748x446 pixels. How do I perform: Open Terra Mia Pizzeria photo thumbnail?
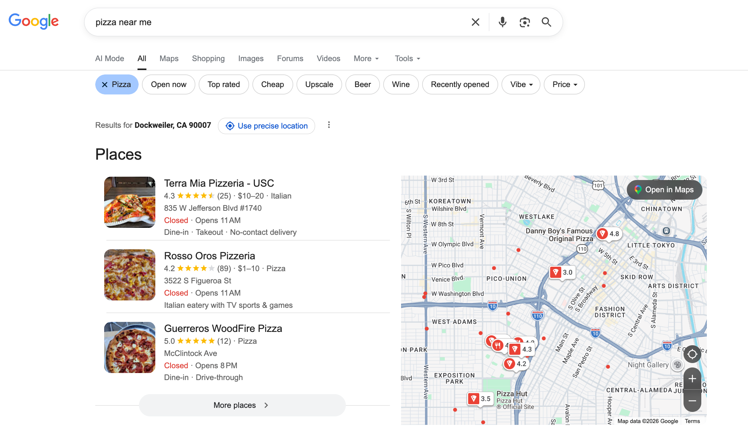(x=130, y=202)
